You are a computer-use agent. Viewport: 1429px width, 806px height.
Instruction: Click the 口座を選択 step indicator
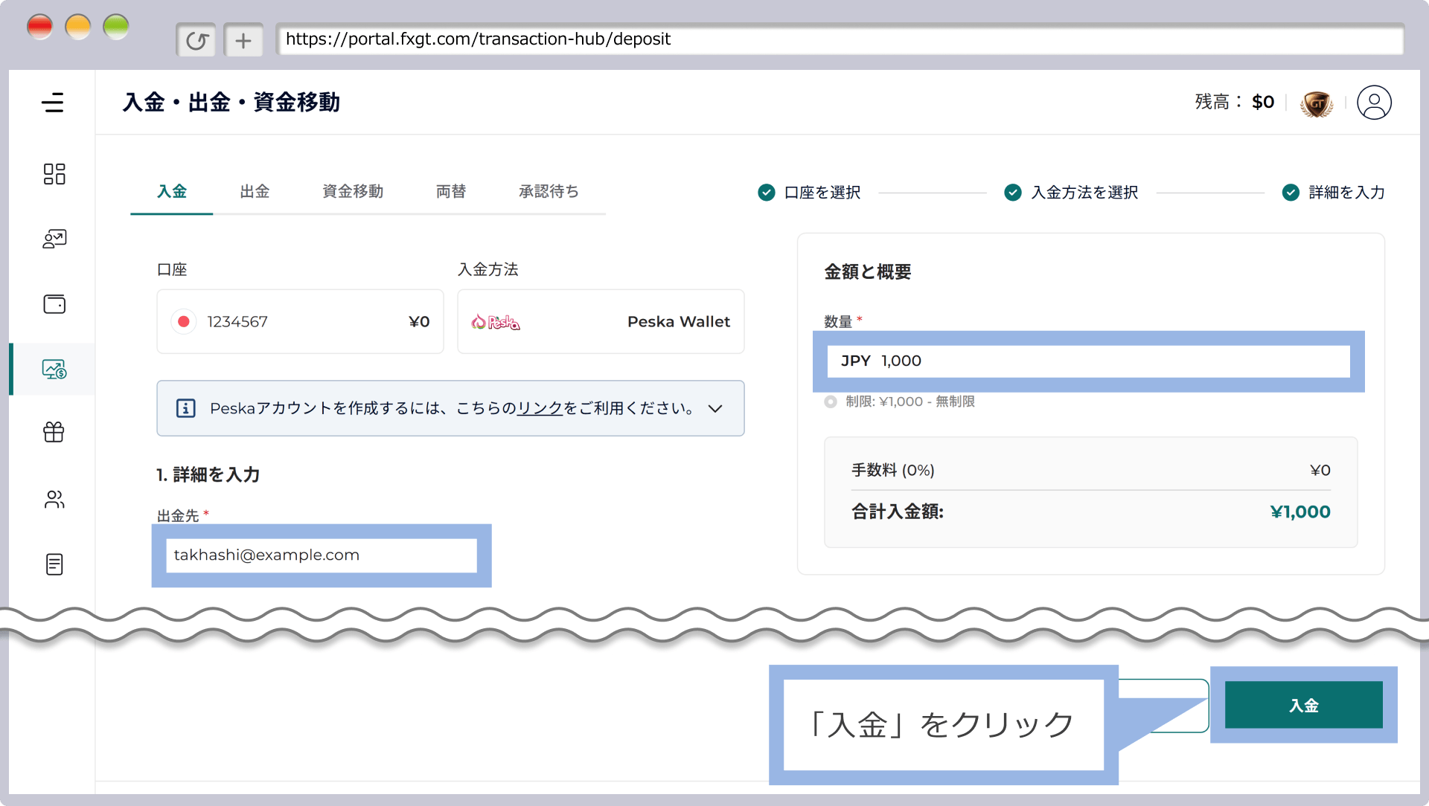(809, 193)
